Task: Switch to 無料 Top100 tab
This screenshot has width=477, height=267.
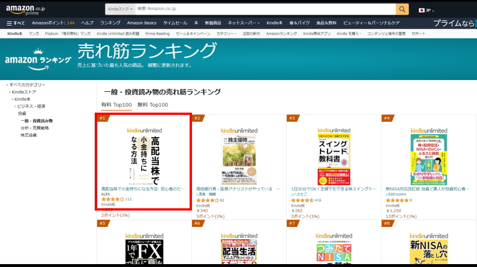Action: tap(153, 104)
